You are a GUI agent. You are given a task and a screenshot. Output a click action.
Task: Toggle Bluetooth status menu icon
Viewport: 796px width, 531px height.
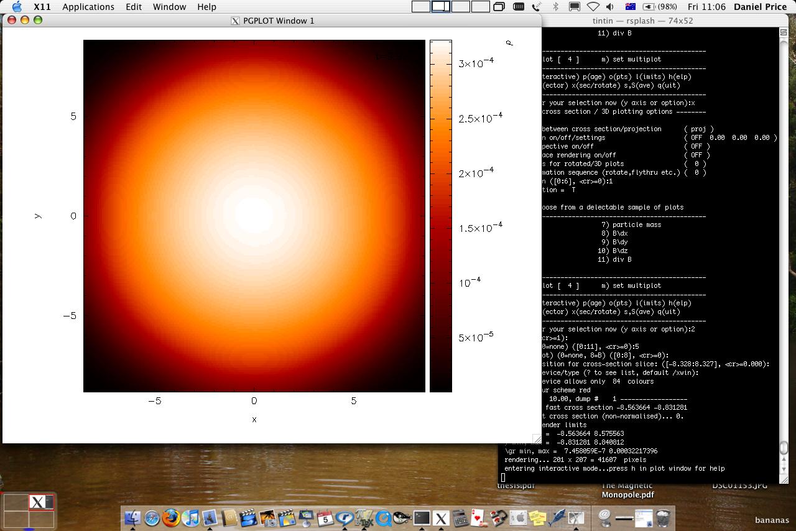click(x=556, y=7)
